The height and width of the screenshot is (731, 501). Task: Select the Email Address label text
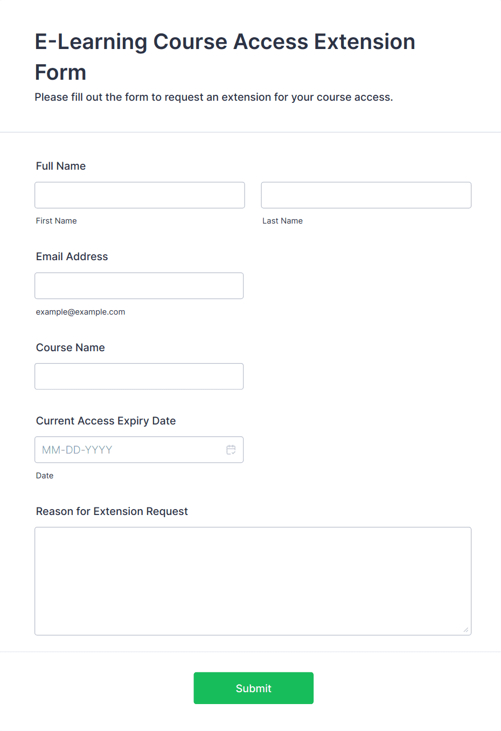point(72,256)
